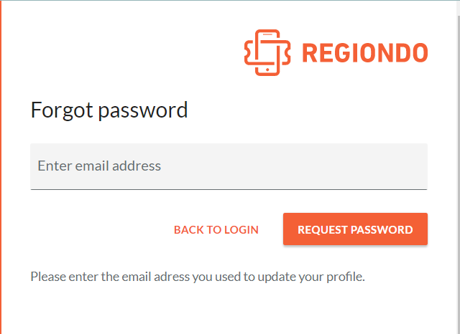Click the Regiondo phone-ticket logo icon
The height and width of the screenshot is (334, 460).
coord(267,52)
